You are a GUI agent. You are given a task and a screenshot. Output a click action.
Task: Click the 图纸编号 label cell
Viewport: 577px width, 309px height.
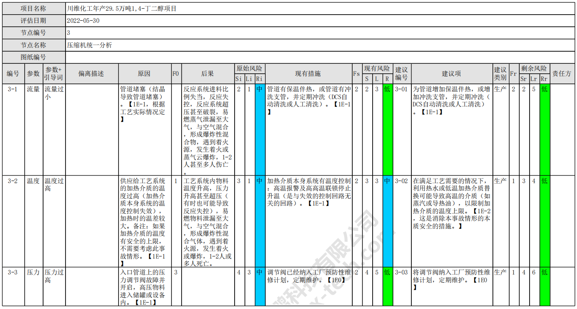tap(34, 57)
